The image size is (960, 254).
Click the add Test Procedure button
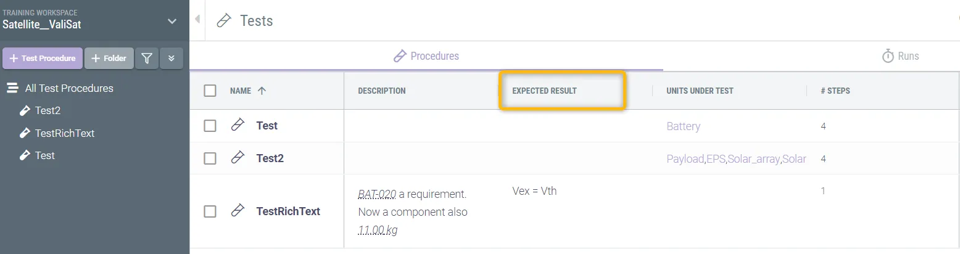coord(43,59)
